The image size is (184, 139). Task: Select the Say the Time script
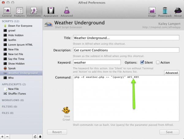click(x=21, y=59)
